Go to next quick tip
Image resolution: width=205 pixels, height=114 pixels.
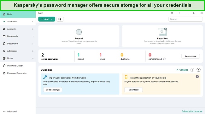click(x=198, y=70)
